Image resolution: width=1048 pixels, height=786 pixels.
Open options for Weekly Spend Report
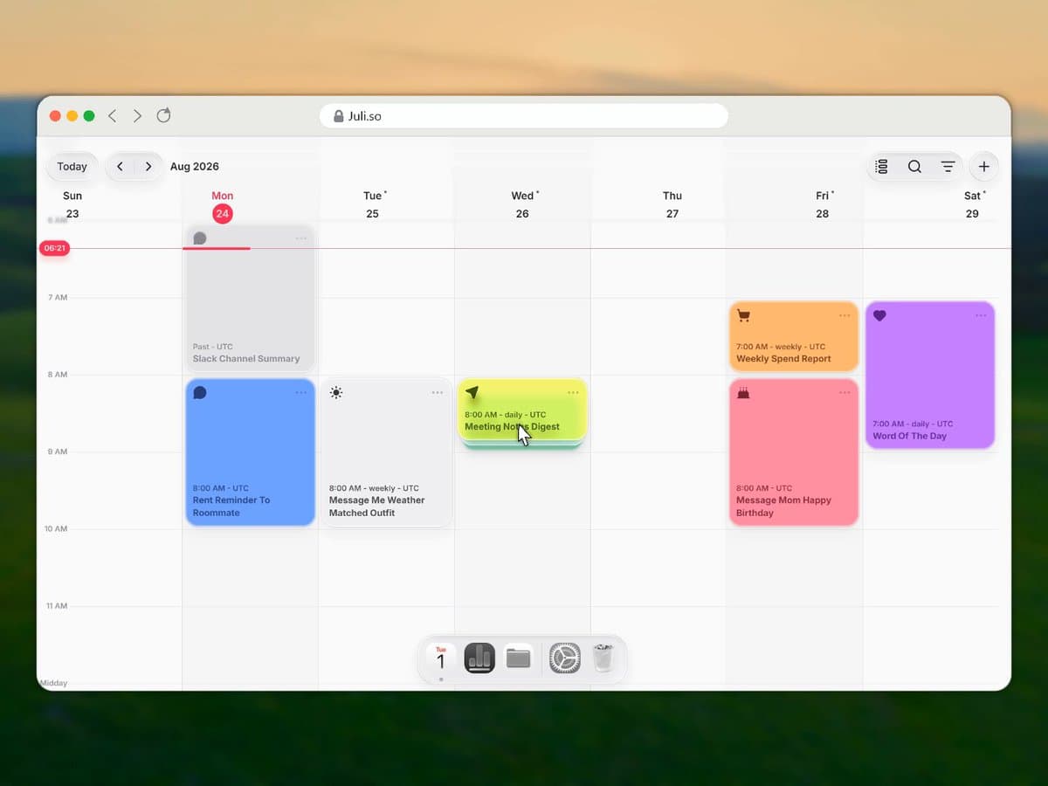tap(845, 315)
